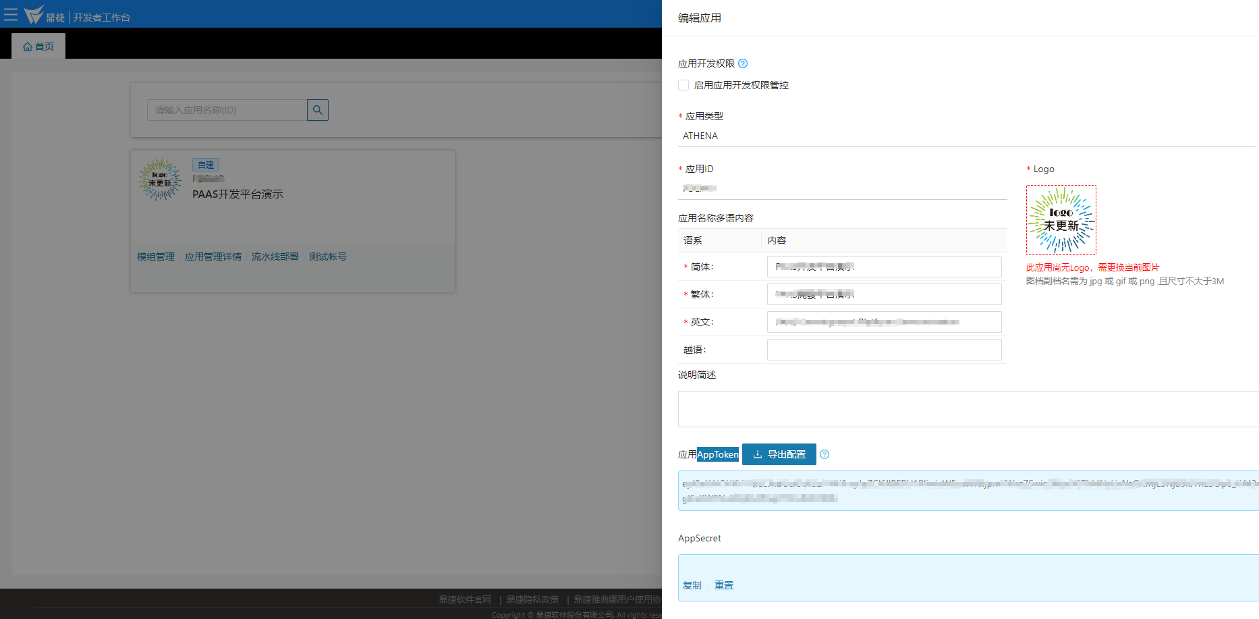Click PAAS app card logo thumbnail
The image size is (1259, 619).
pyautogui.click(x=160, y=180)
